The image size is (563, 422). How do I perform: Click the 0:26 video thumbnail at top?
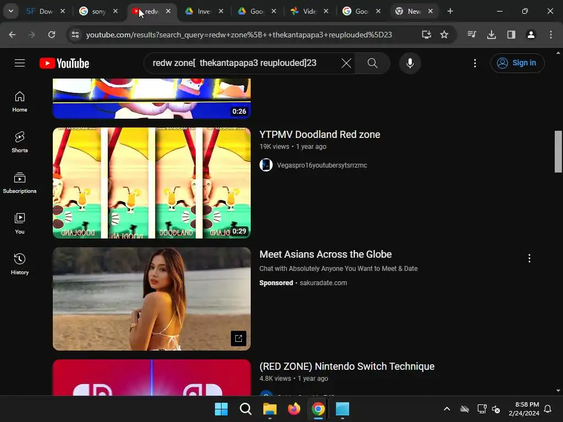point(152,98)
